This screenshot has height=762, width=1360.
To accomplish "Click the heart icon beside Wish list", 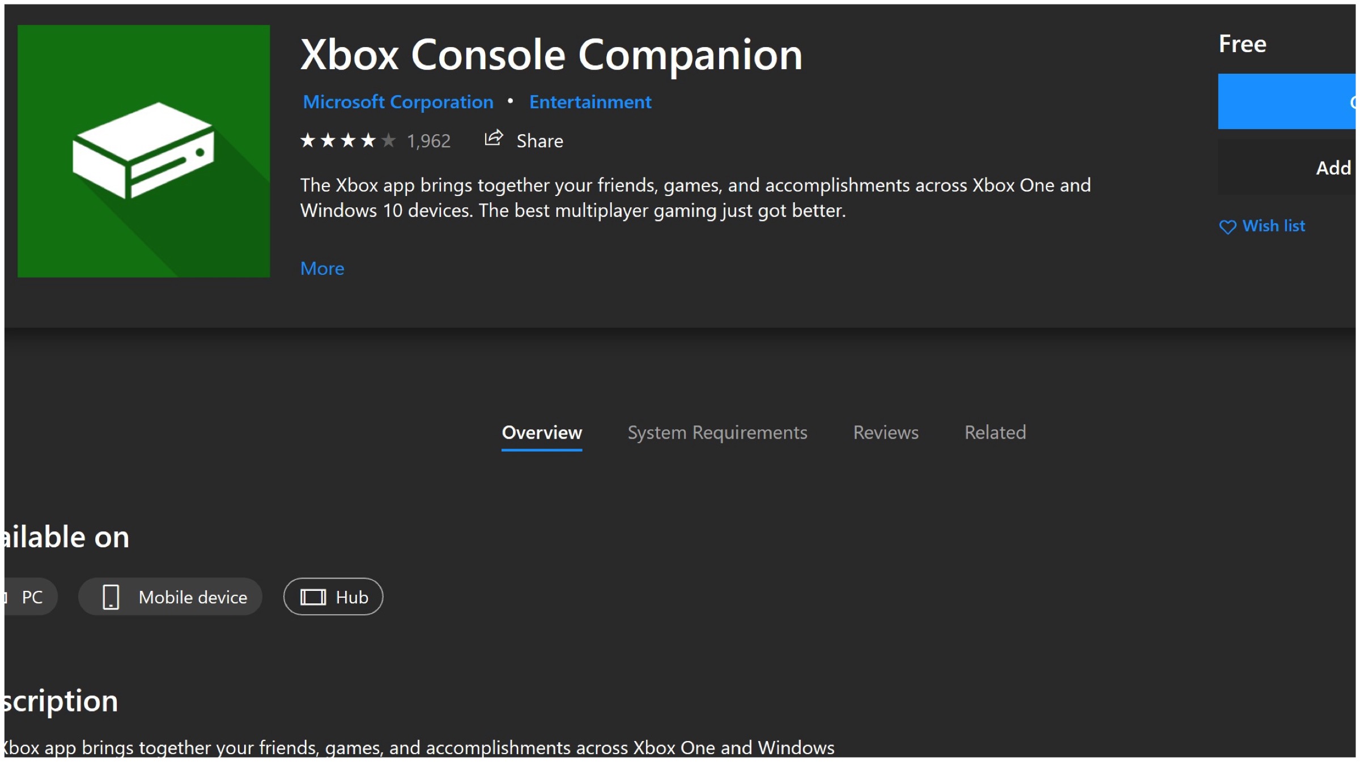I will pos(1227,227).
